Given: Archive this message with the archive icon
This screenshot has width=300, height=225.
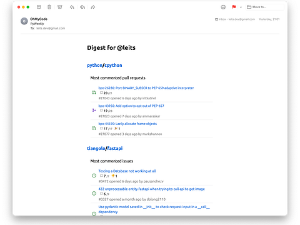Looking at the screenshot, I should tap(39, 7).
